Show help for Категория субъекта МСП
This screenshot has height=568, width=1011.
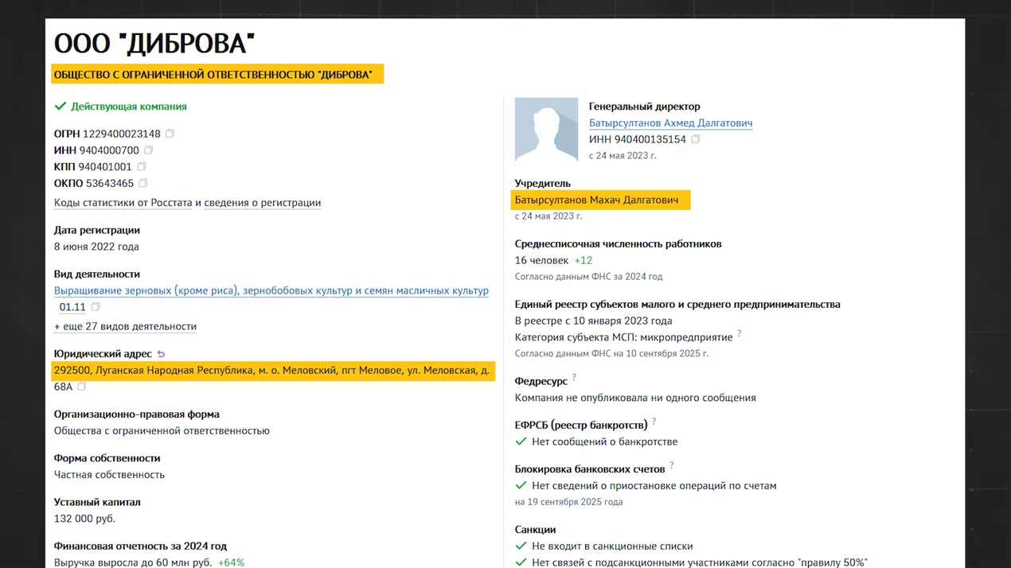(739, 334)
